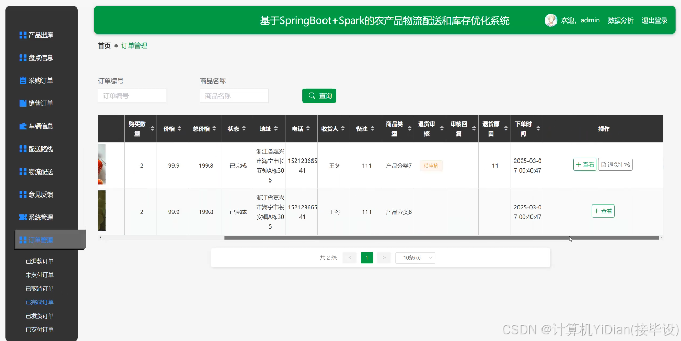
Task: Click 查看 for 产品分类6 order
Action: click(x=603, y=211)
